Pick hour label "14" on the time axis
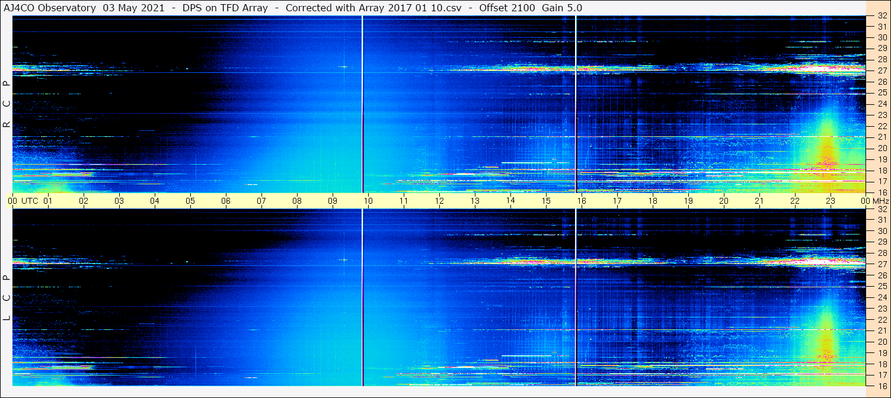 510,201
